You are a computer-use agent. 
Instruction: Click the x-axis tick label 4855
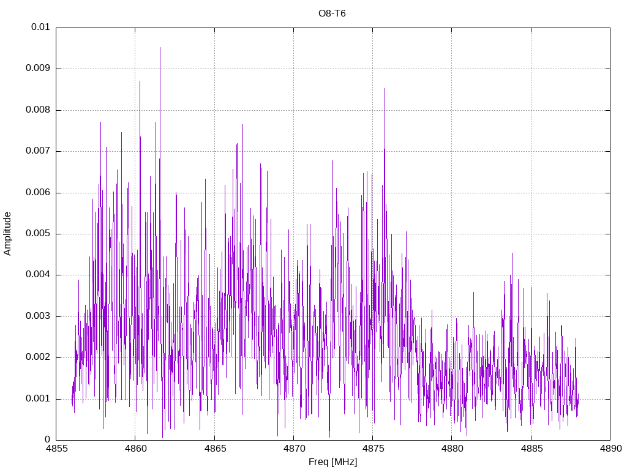point(56,449)
